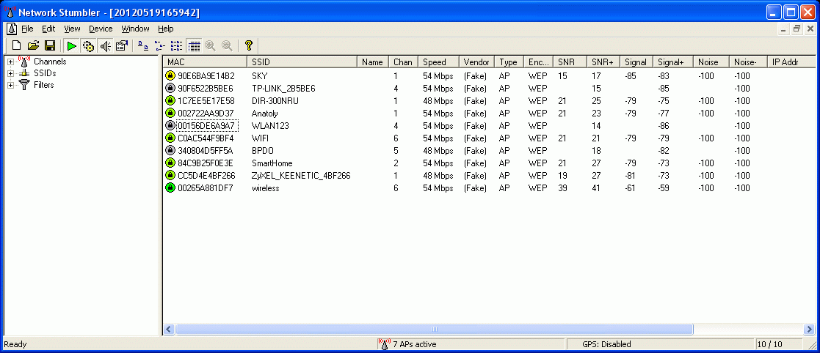
Task: Sort by the IP Addr column header
Action: [791, 62]
